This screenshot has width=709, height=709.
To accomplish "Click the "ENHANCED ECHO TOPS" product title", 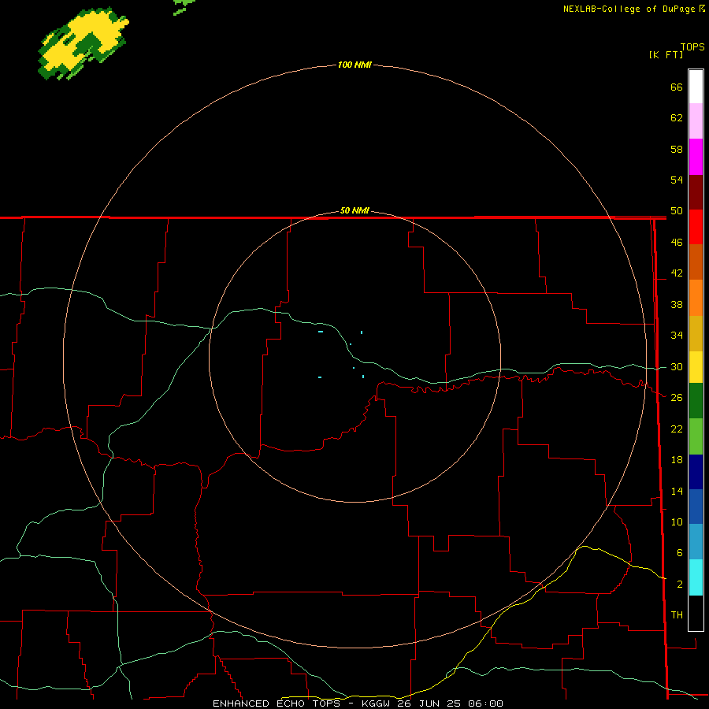I will click(277, 703).
